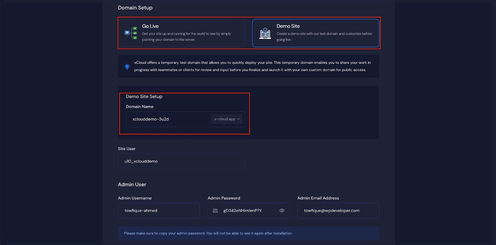Open the .x-cloud.app domain suffix dropdown

(227, 119)
